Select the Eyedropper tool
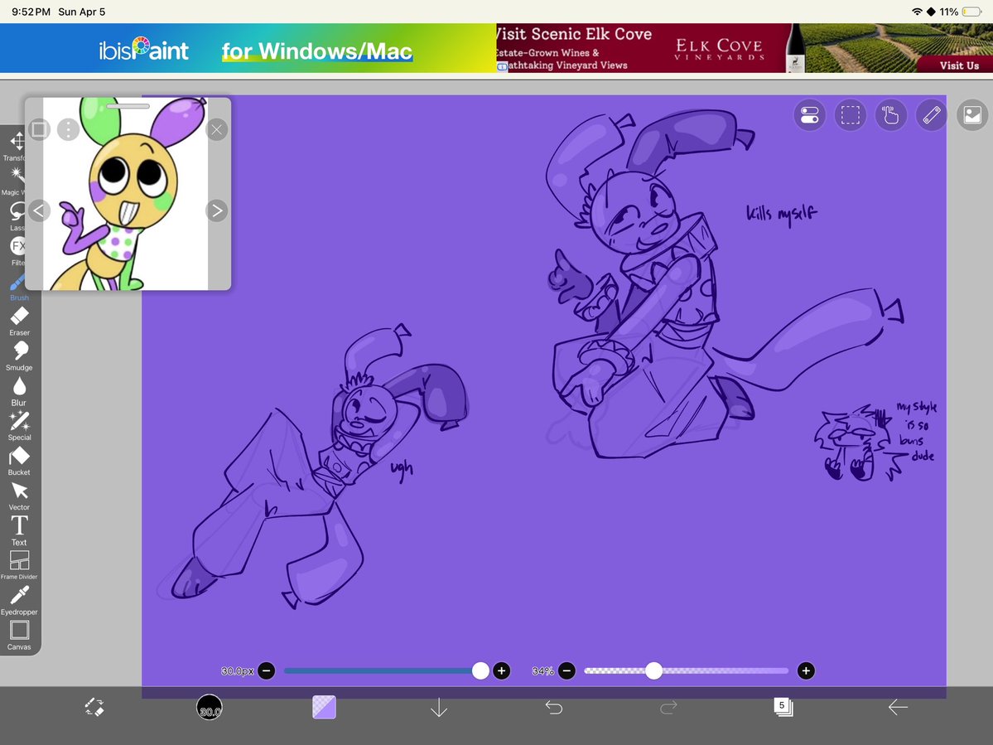 click(x=19, y=601)
